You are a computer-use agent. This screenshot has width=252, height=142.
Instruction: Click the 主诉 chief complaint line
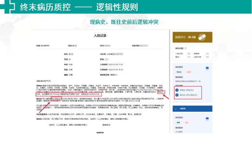click(x=44, y=81)
